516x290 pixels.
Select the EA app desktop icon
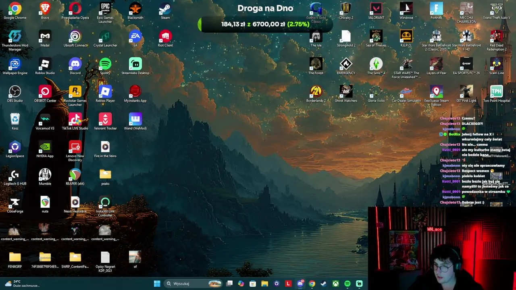tap(135, 39)
